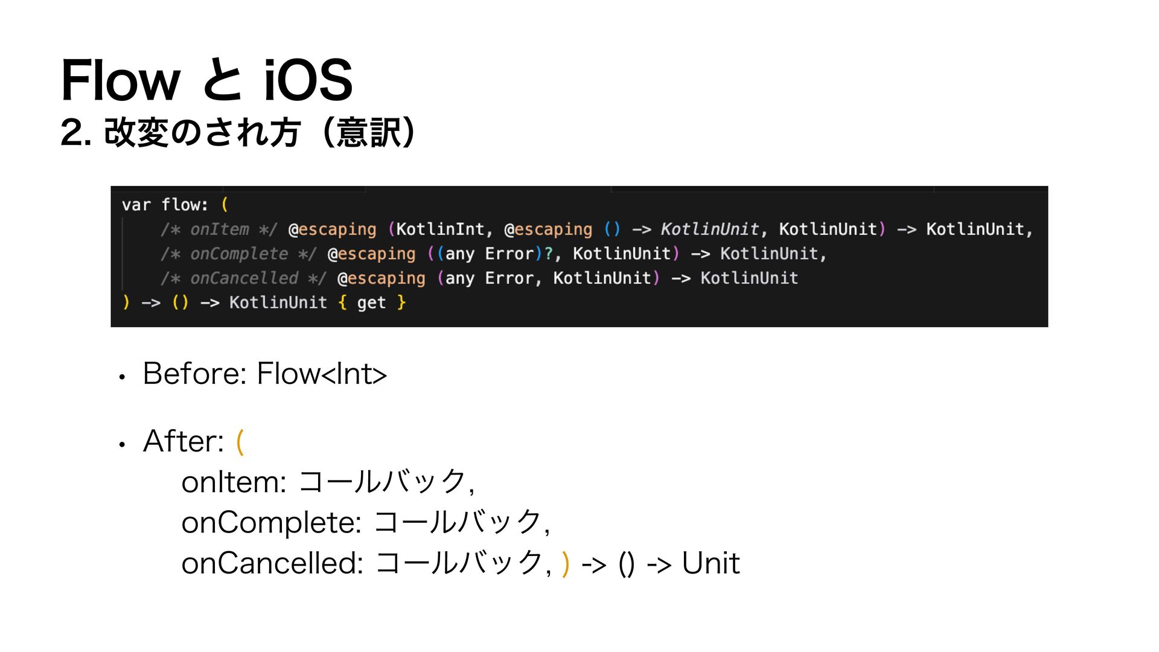The image size is (1159, 652).
Task: Click the orange opening parenthesis after 'After:'
Action: [x=240, y=442]
